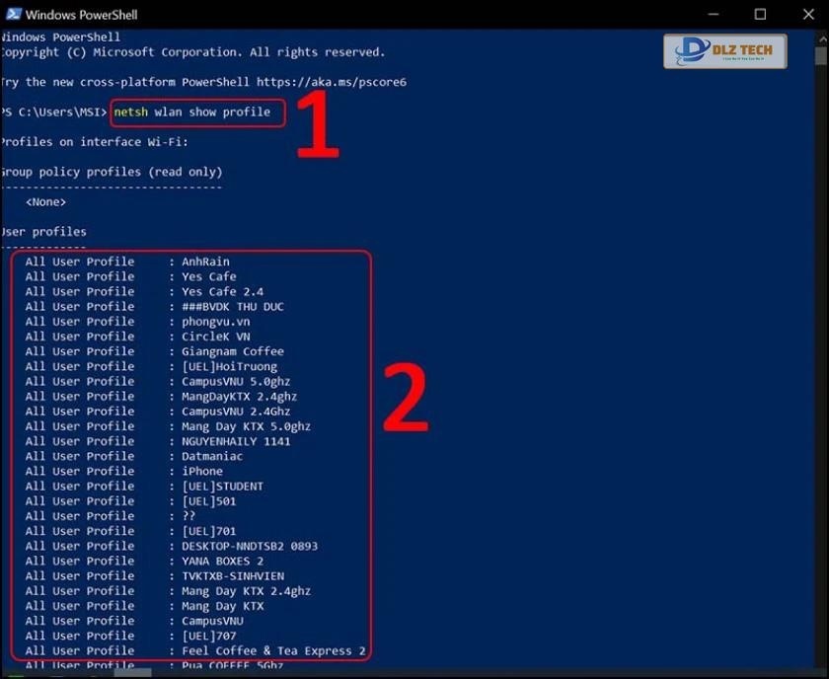
Task: Click the Feel Coffee & Tea Express 2 entry
Action: (273, 651)
